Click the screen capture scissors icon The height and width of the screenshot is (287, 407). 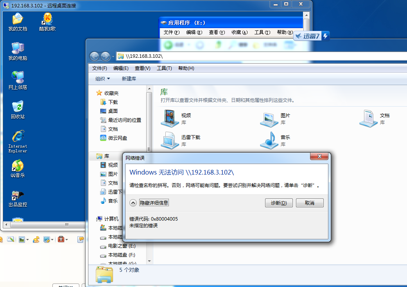[47, 239]
